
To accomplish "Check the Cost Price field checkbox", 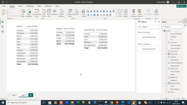I will tap(167, 42).
